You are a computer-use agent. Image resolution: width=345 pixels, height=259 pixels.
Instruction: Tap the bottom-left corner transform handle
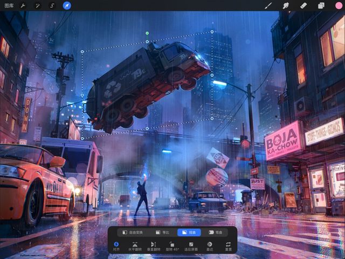point(82,139)
